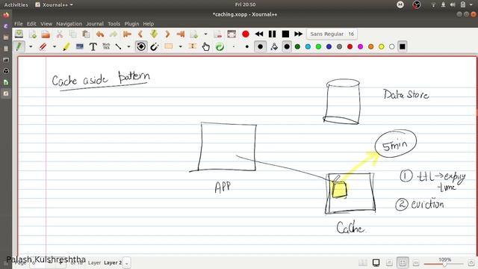Open the clock showing Fri 20:50
The width and height of the screenshot is (478, 269).
point(245,4)
